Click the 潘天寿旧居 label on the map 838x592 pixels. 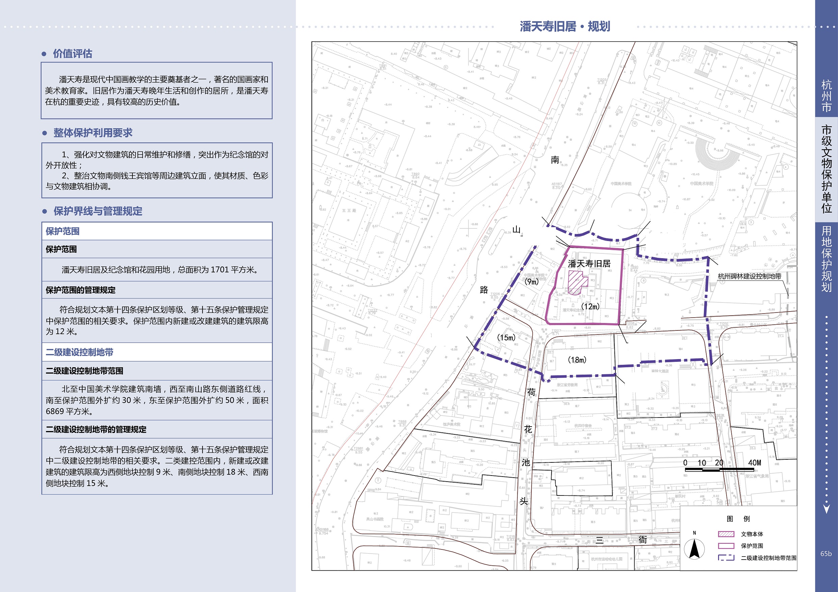pyautogui.click(x=589, y=264)
